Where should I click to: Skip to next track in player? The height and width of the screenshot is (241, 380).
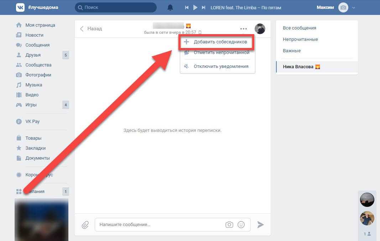[x=203, y=7]
